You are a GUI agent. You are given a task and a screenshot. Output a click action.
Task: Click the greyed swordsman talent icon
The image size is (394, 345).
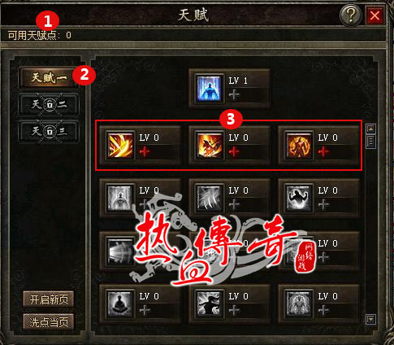(x=209, y=304)
